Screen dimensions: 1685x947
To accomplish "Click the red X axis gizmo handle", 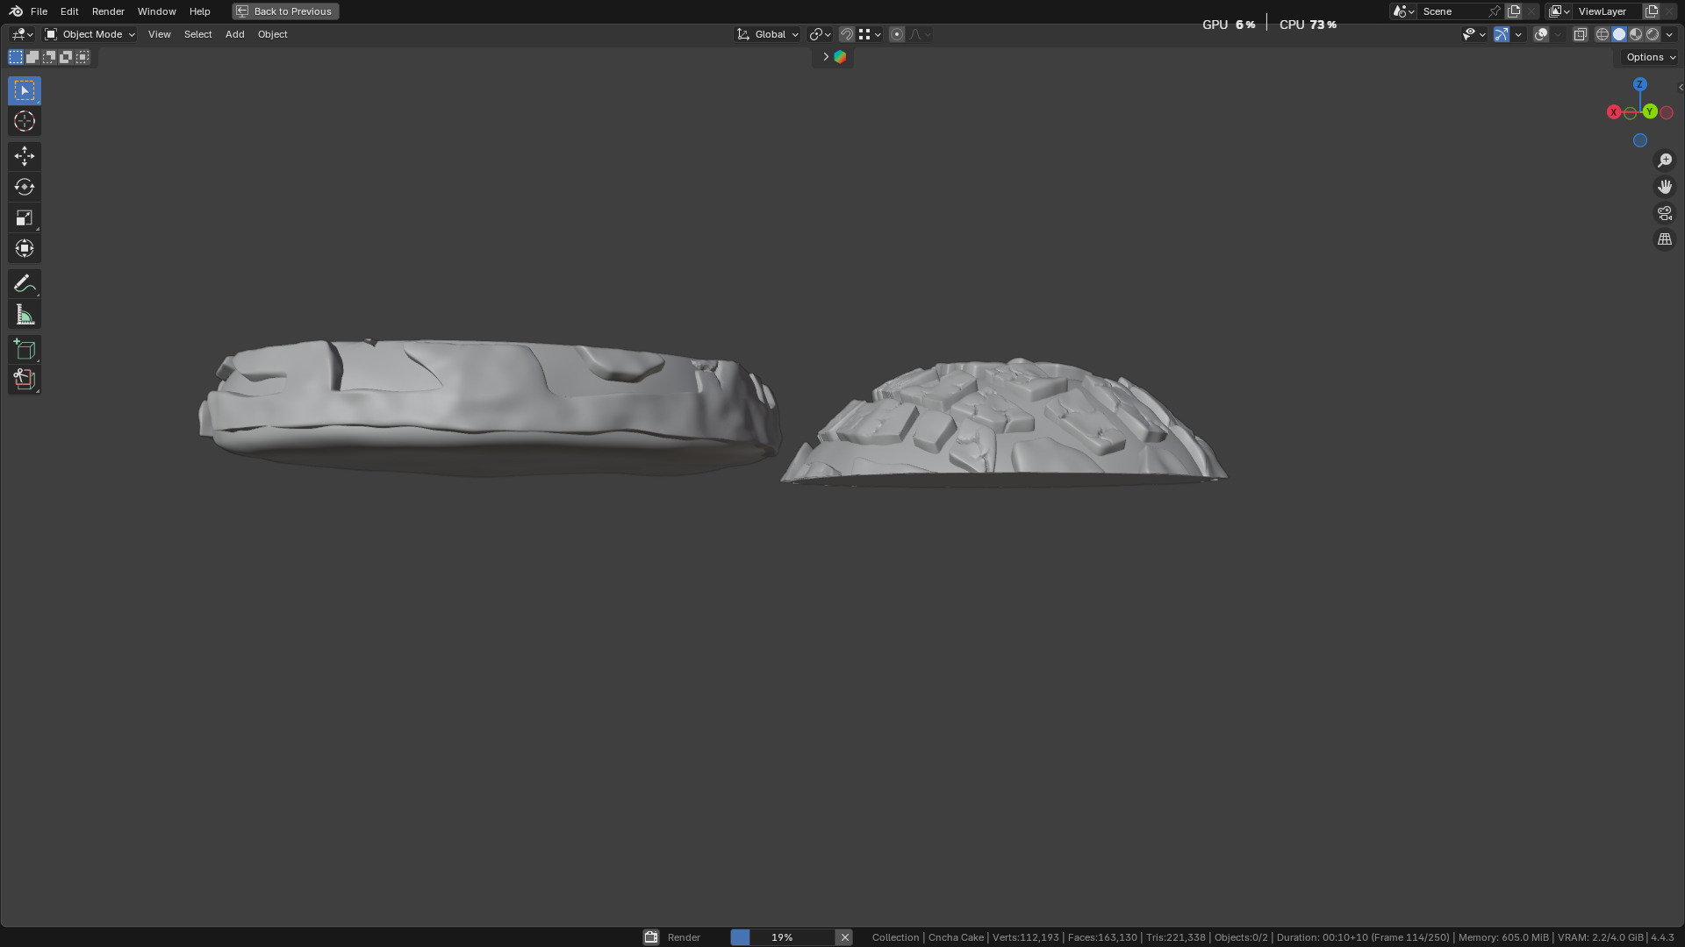I will 1613,112.
